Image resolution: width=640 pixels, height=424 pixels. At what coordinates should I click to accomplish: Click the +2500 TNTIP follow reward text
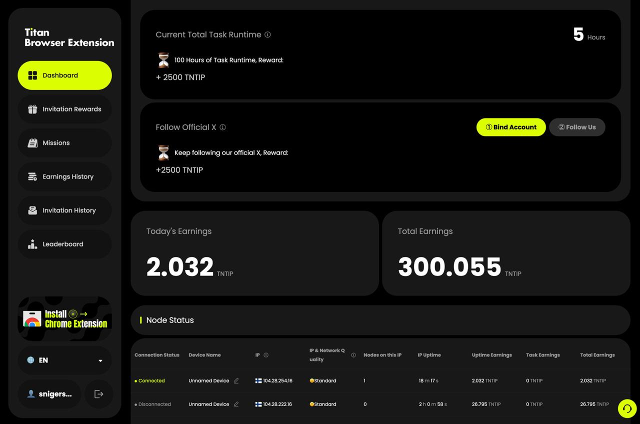[179, 170]
